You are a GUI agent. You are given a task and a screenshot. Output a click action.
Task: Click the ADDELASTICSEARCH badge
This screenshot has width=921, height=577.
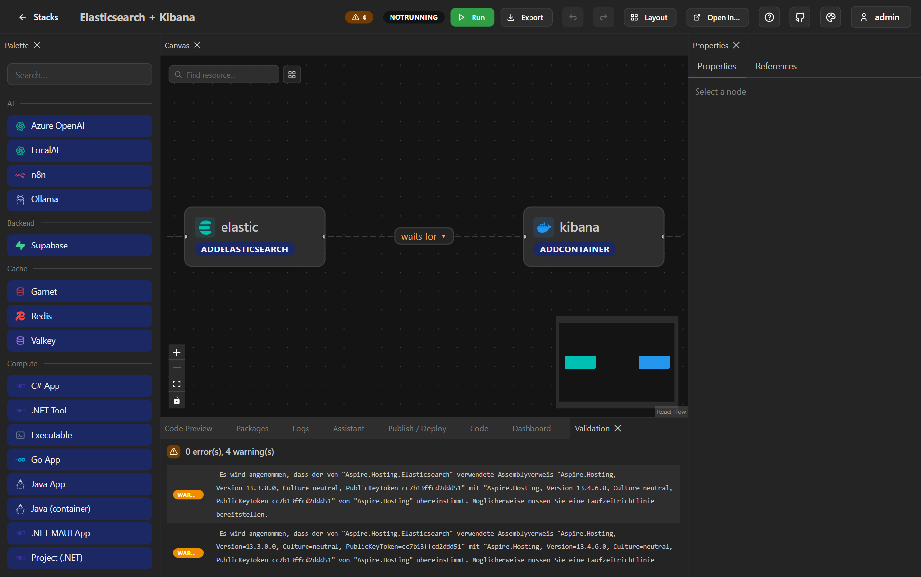tap(245, 249)
